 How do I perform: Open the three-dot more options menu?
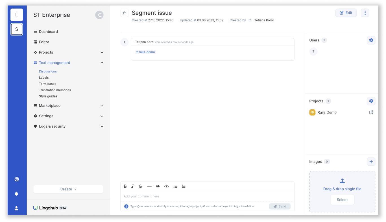click(365, 13)
